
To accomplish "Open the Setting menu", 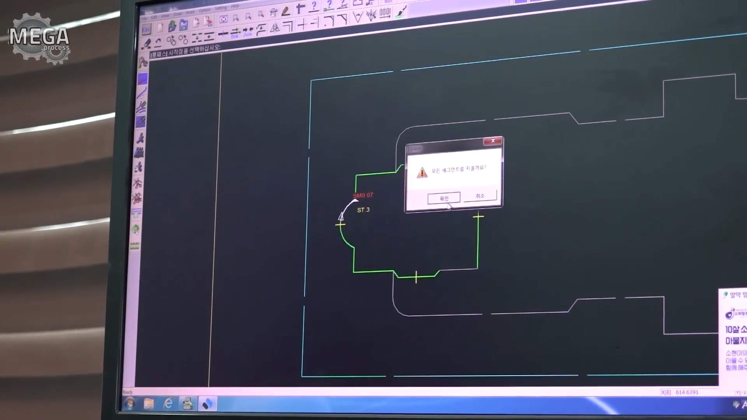I will [221, 8].
